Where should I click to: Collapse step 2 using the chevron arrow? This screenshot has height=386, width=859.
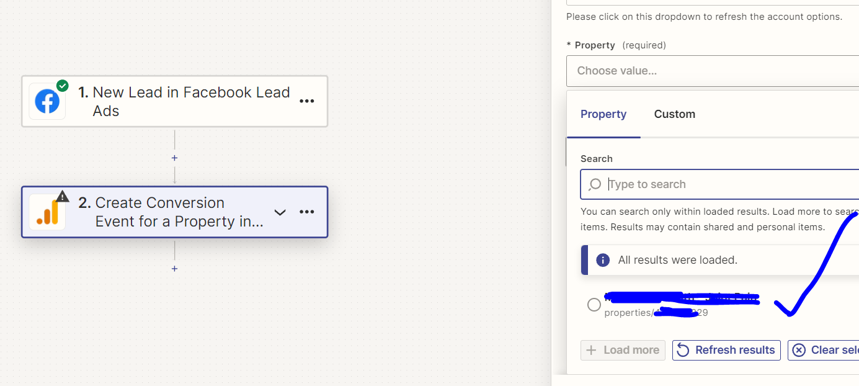pyautogui.click(x=280, y=212)
